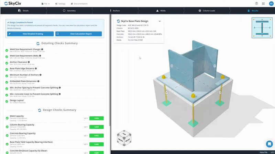Open the chat support bubble

(x=269, y=144)
